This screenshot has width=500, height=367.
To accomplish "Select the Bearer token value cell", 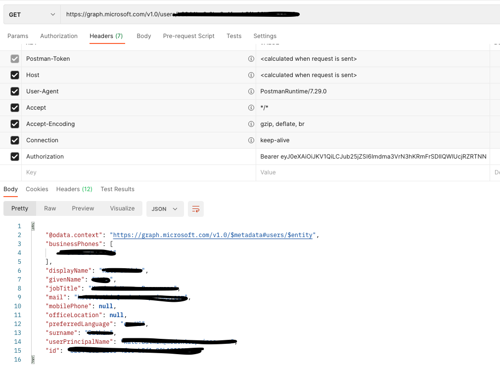I will pyautogui.click(x=373, y=157).
